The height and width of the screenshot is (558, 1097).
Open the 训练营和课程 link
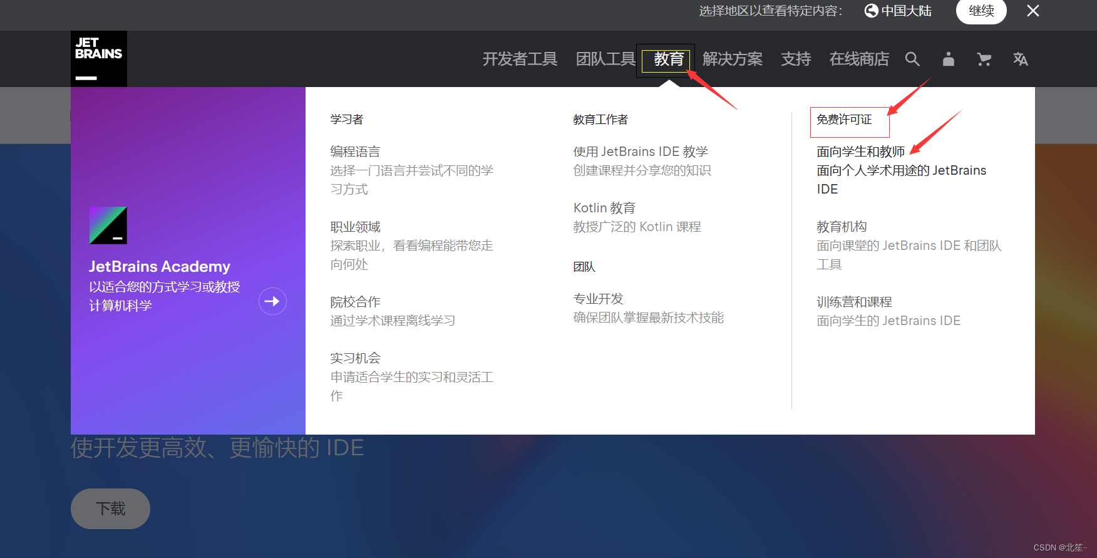[x=854, y=302]
